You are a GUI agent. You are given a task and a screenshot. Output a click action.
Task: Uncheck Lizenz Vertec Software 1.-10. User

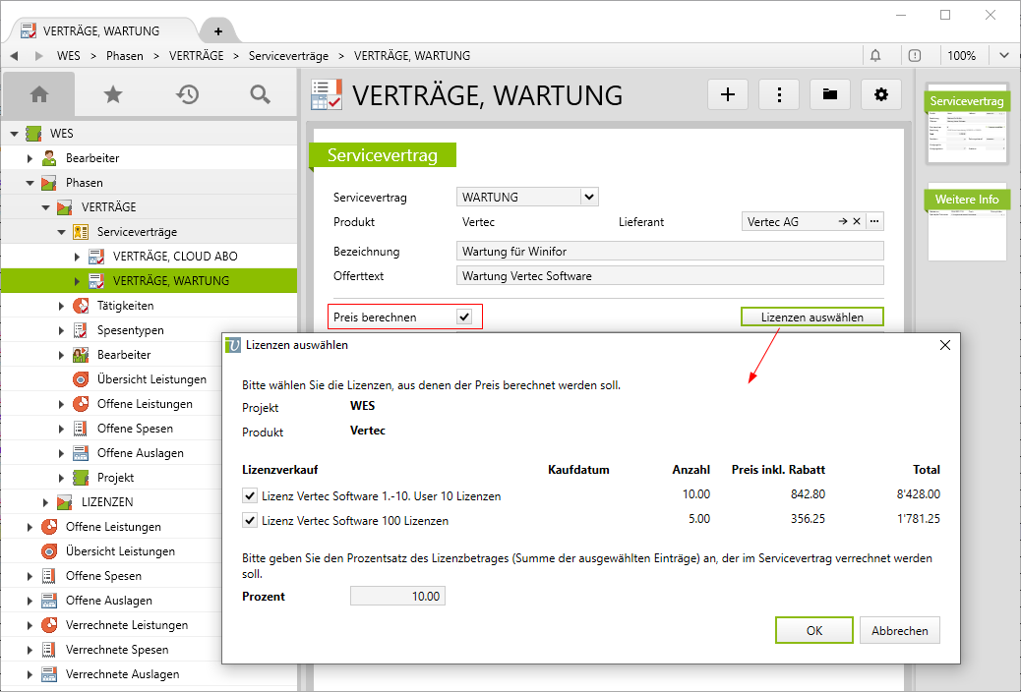[250, 495]
